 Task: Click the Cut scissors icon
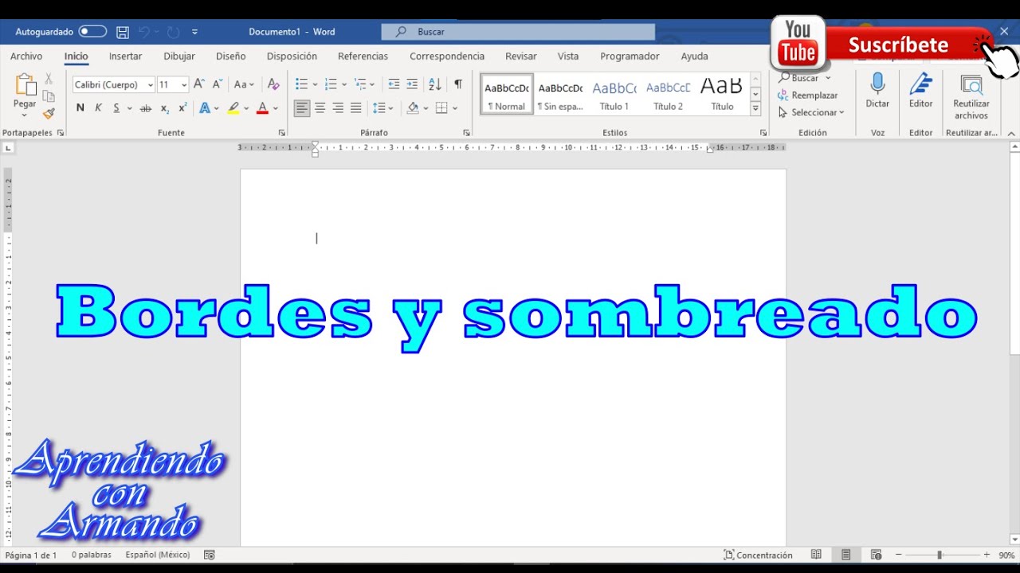coord(49,79)
